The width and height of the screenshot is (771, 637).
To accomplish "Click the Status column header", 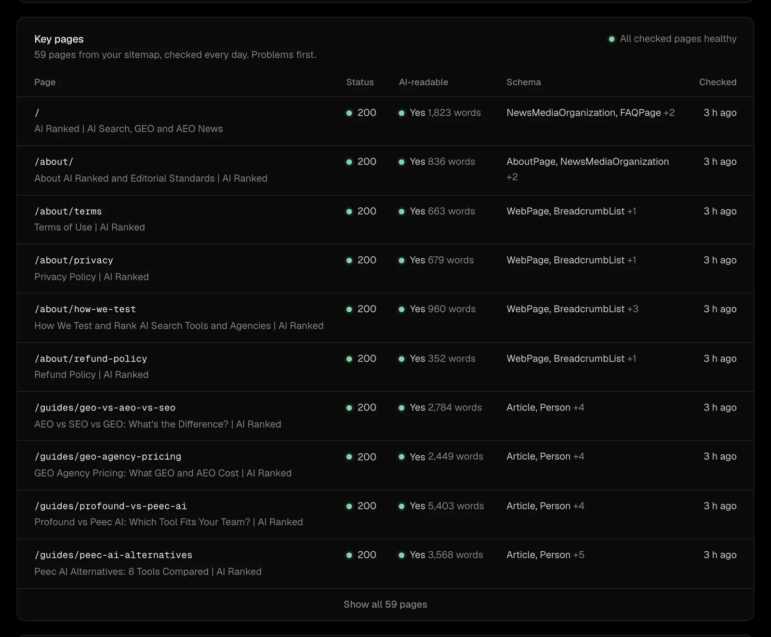I will [360, 82].
